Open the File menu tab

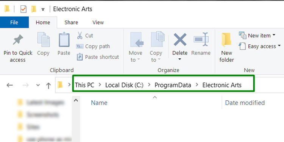[14, 22]
